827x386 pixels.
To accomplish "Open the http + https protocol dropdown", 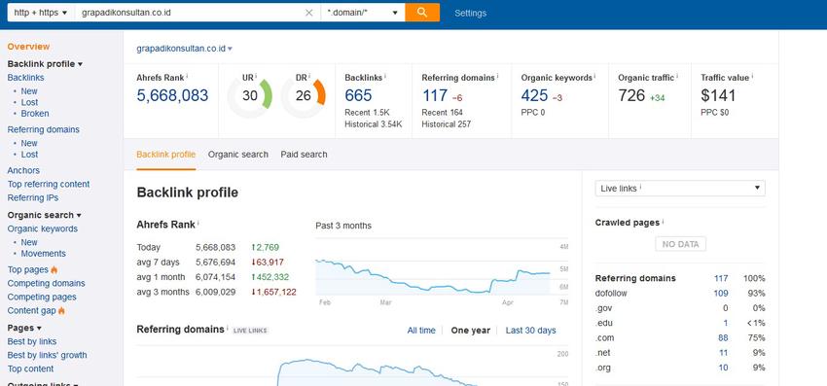I will click(41, 13).
